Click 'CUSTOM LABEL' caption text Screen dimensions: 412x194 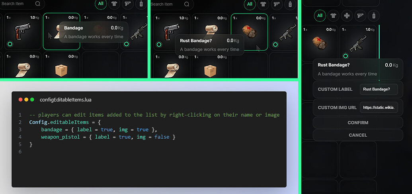click(335, 89)
